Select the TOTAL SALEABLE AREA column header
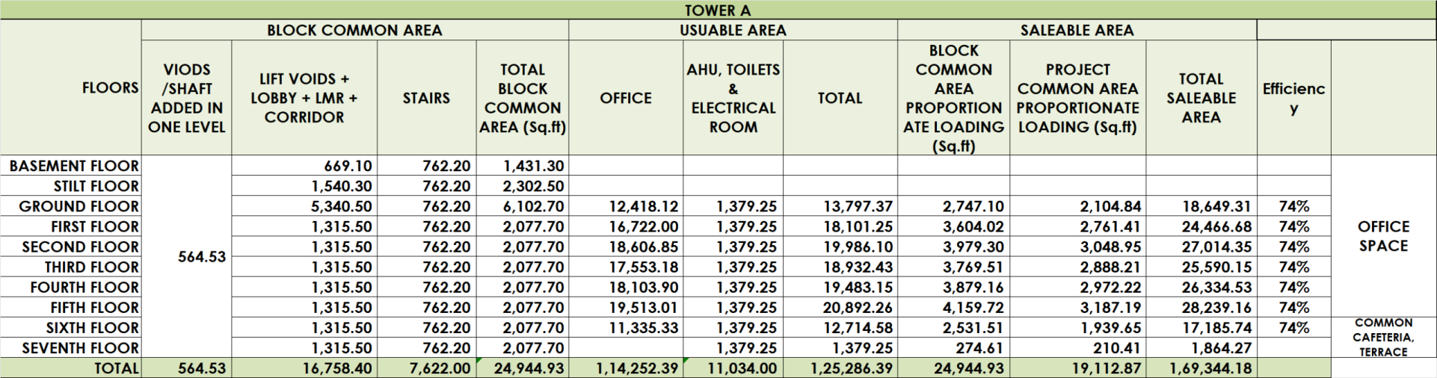This screenshot has width=1437, height=378. click(x=1201, y=98)
